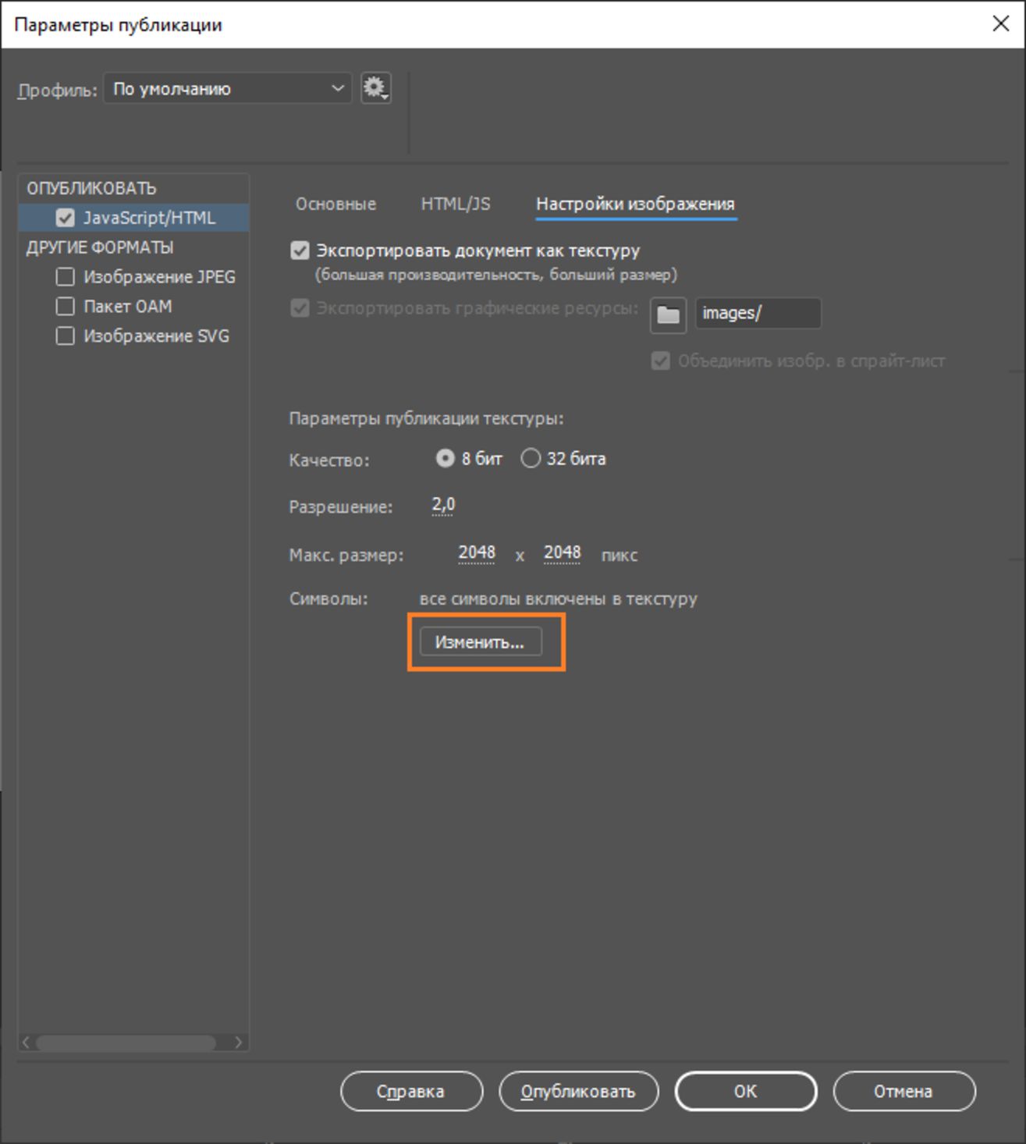
Task: Toggle Экспортировать документ как текстуру checkbox
Action: coord(300,251)
